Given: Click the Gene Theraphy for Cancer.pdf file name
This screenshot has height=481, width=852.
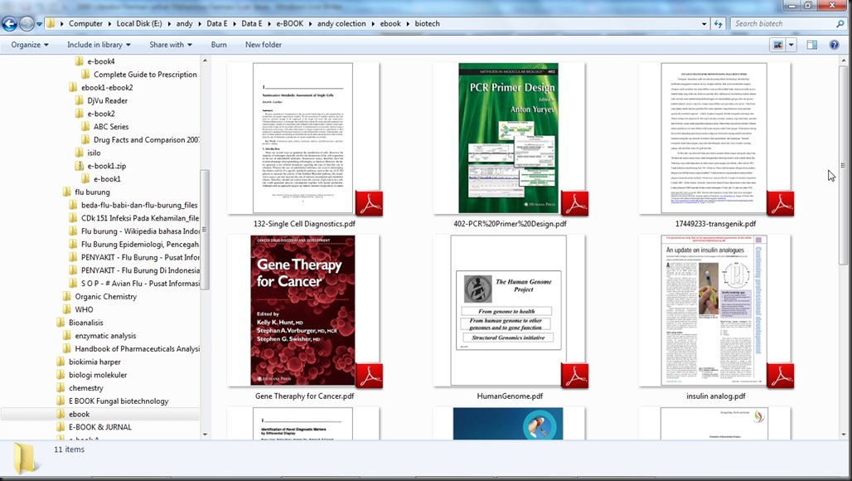Looking at the screenshot, I should coord(304,396).
